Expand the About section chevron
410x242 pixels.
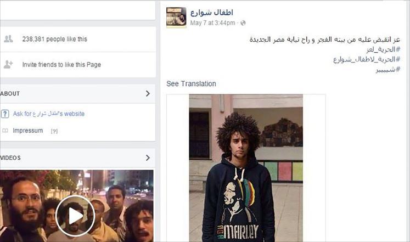click(x=148, y=93)
